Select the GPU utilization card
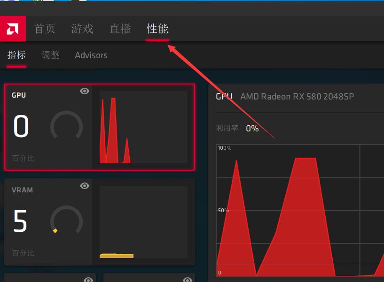384x282 pixels. click(x=100, y=127)
